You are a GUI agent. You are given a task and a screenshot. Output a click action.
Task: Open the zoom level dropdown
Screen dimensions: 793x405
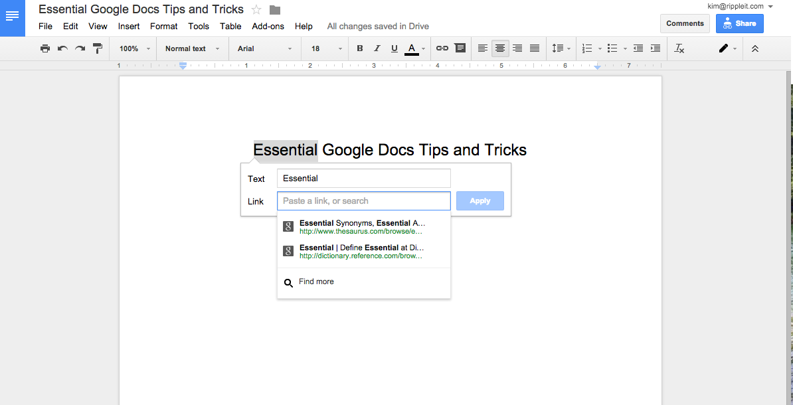click(135, 48)
